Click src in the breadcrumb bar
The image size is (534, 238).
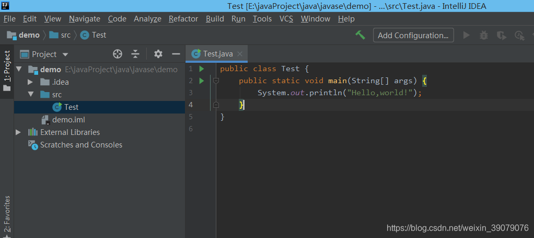tap(66, 35)
